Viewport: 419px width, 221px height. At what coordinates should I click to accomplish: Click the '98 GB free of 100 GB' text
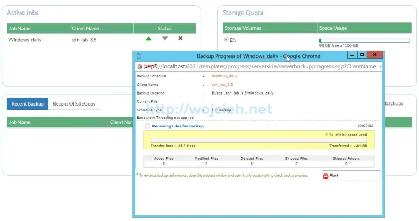click(339, 45)
